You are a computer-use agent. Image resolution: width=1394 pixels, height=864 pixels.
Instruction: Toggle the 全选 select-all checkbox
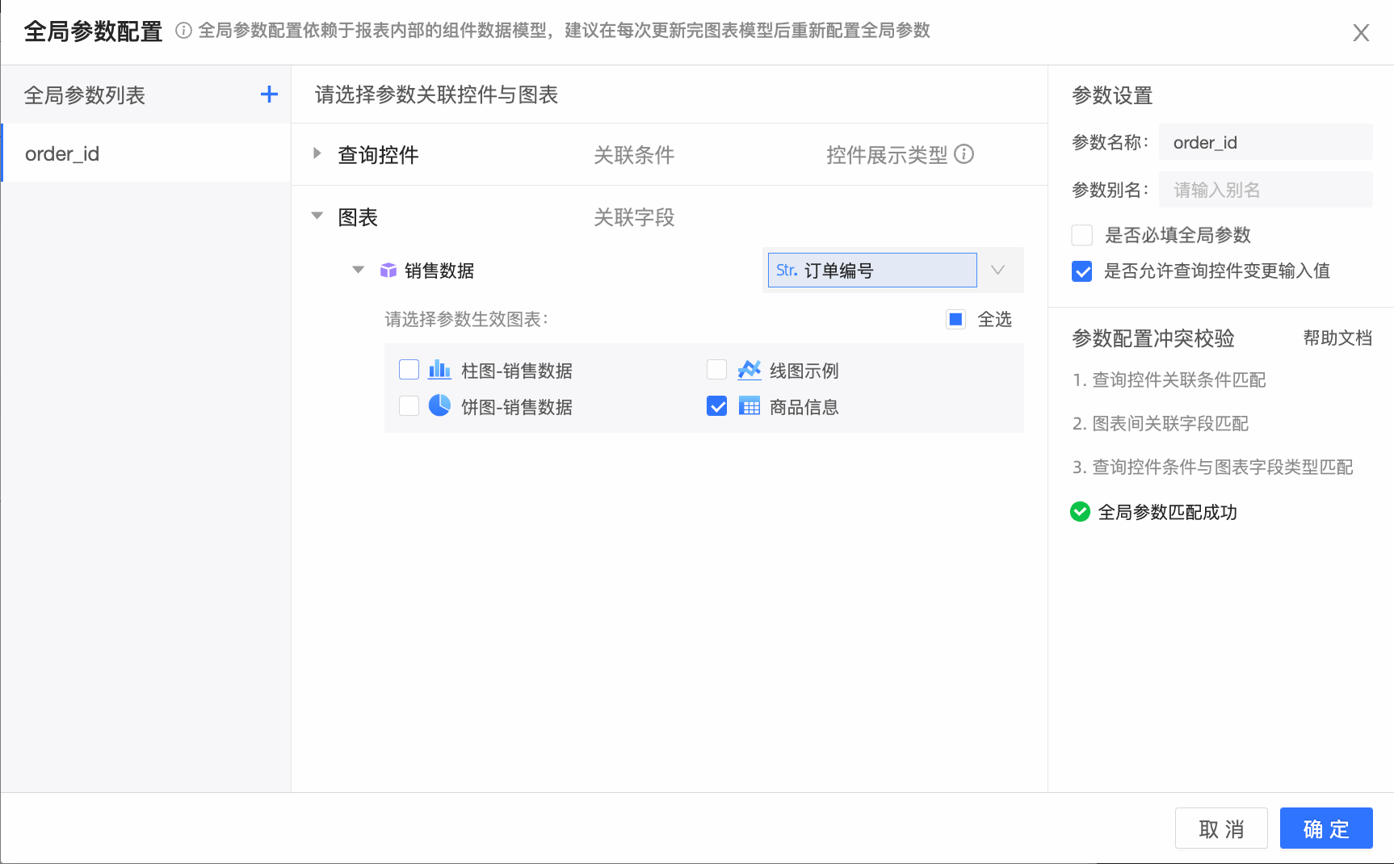tap(955, 319)
